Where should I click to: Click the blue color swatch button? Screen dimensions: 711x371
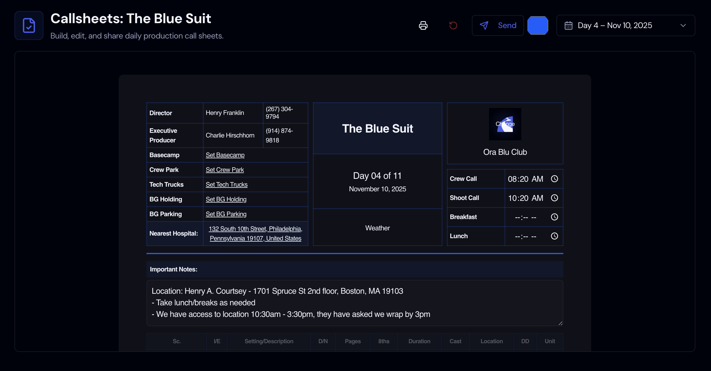click(x=538, y=25)
